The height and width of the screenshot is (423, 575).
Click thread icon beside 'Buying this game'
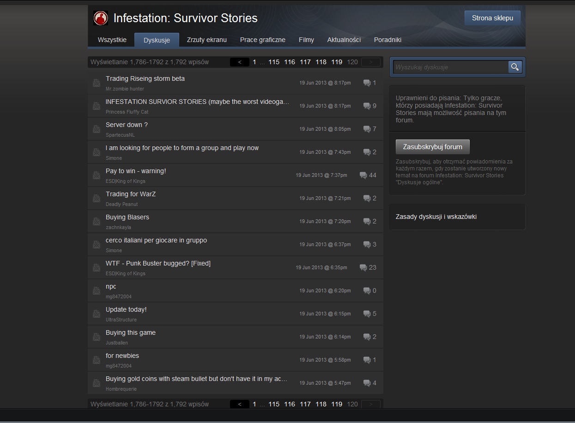96,337
